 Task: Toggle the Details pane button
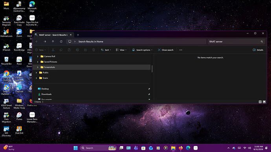(258, 50)
